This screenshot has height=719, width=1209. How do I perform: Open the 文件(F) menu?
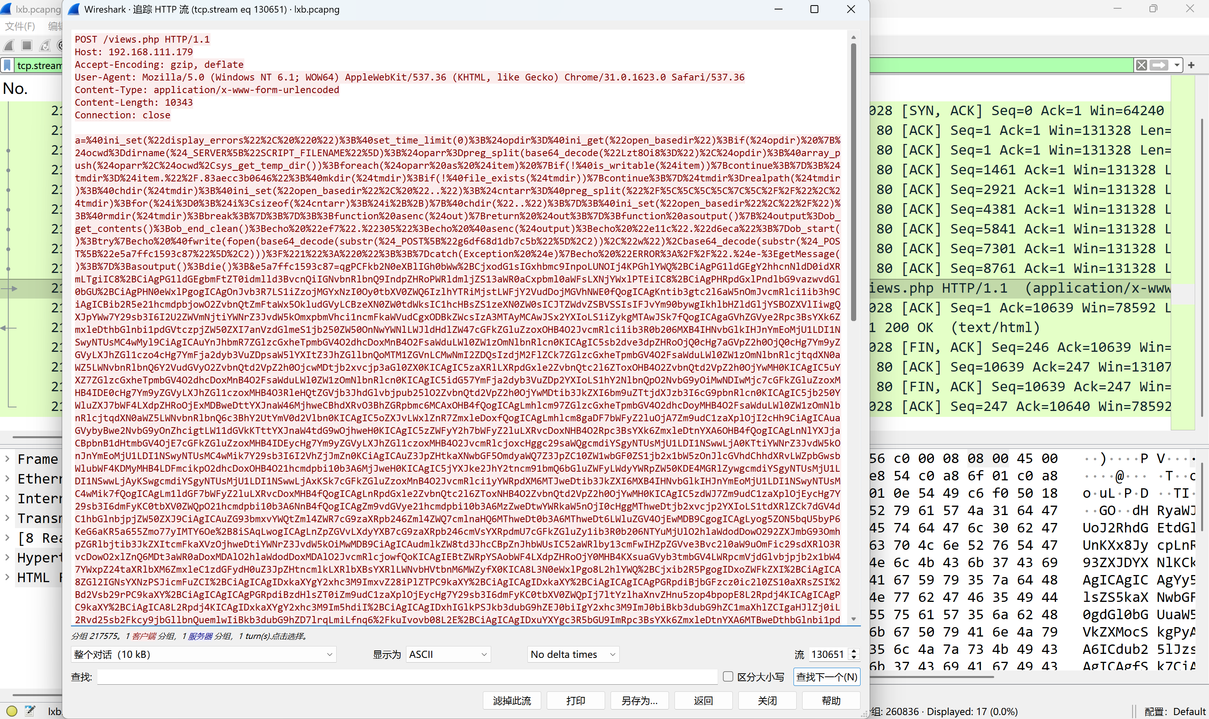click(20, 26)
